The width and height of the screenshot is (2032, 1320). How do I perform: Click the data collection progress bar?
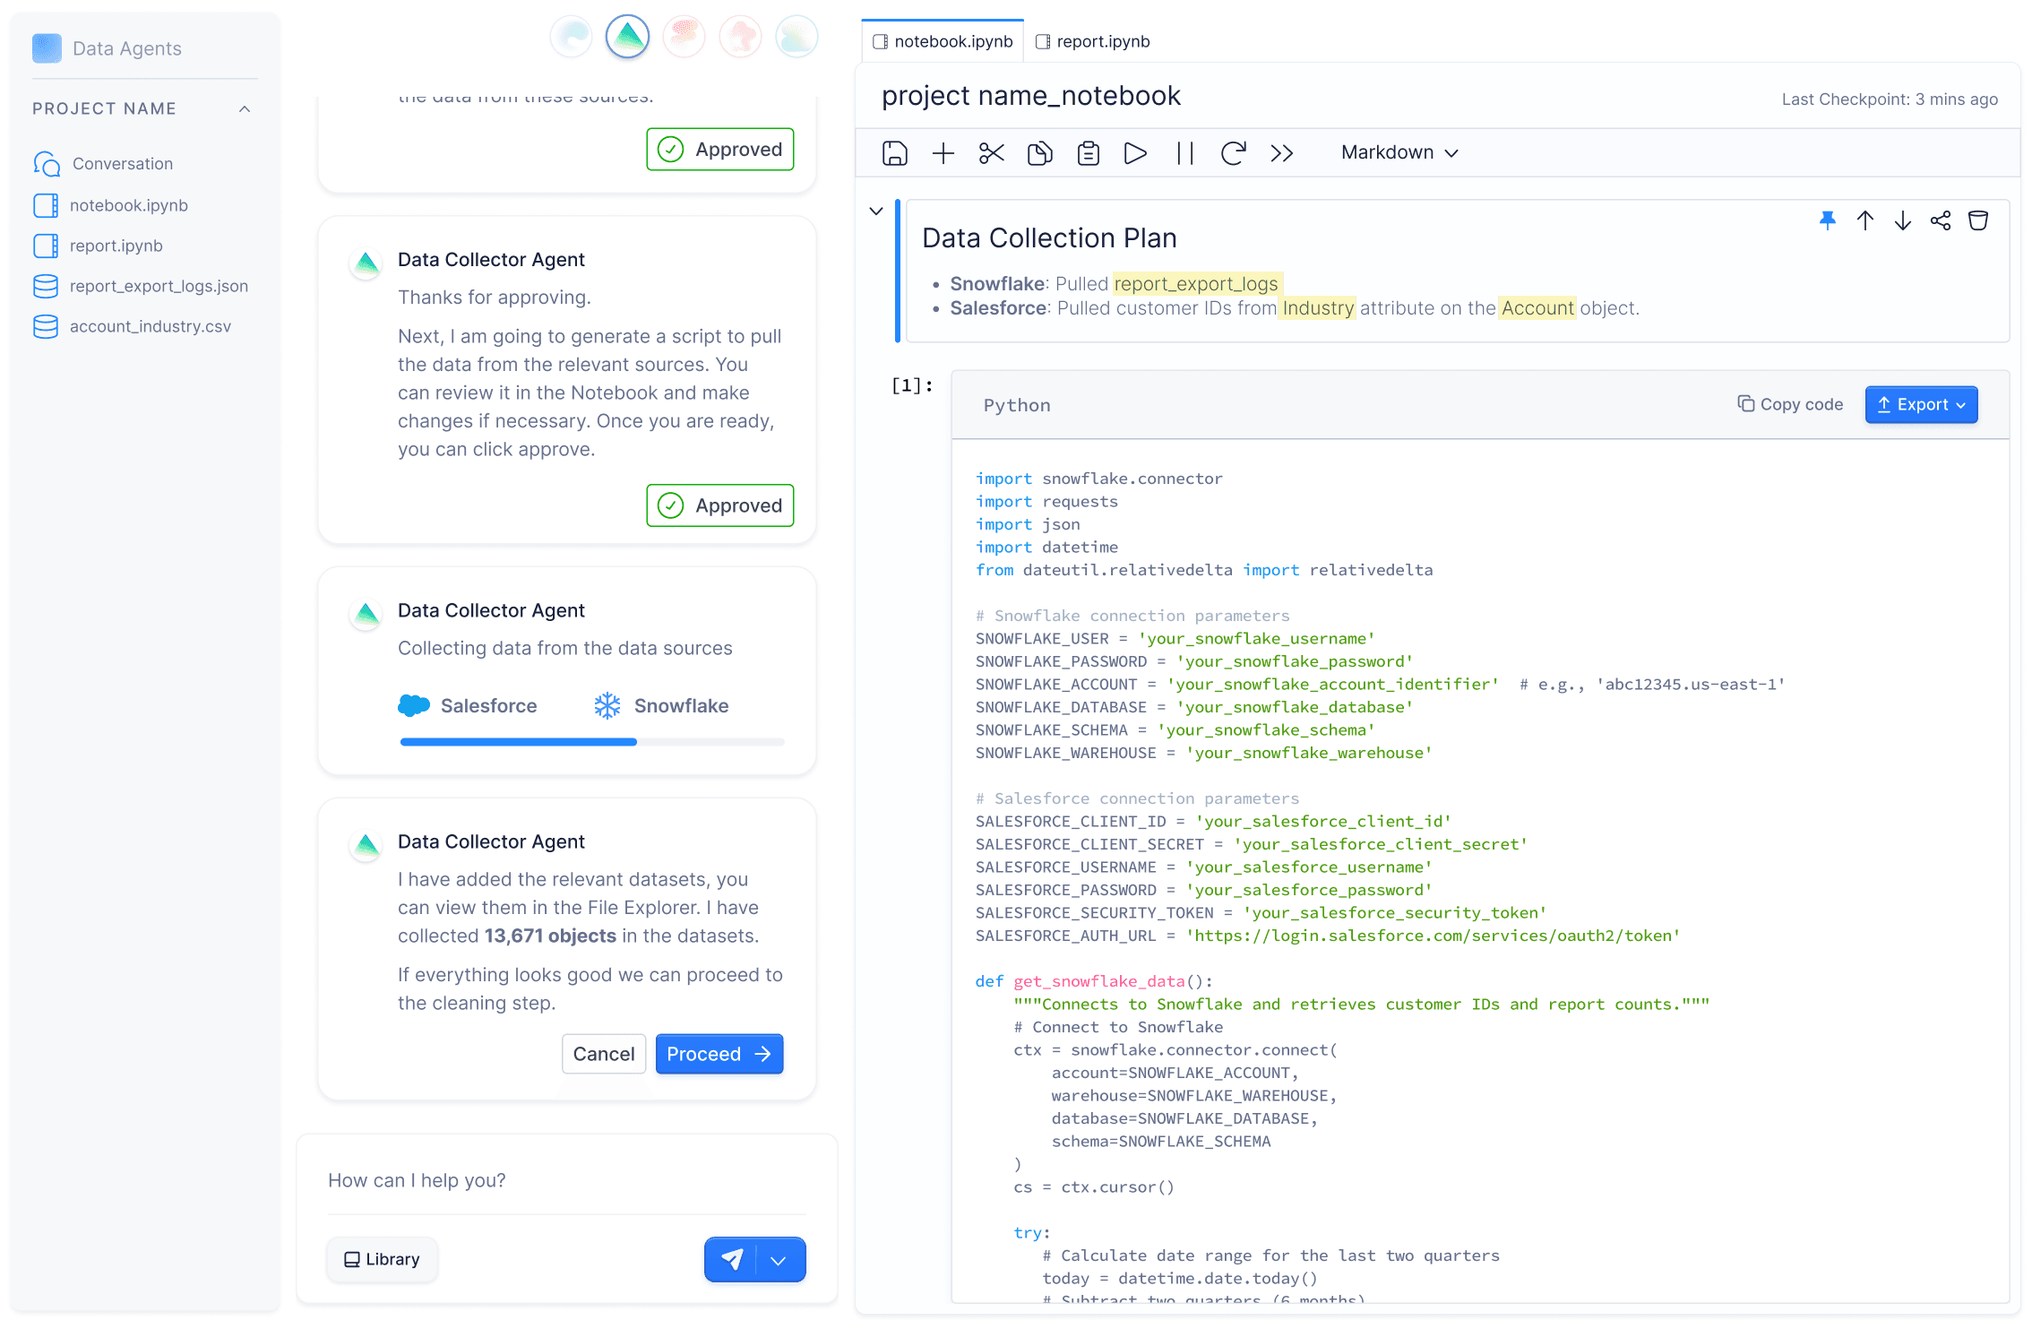(592, 742)
